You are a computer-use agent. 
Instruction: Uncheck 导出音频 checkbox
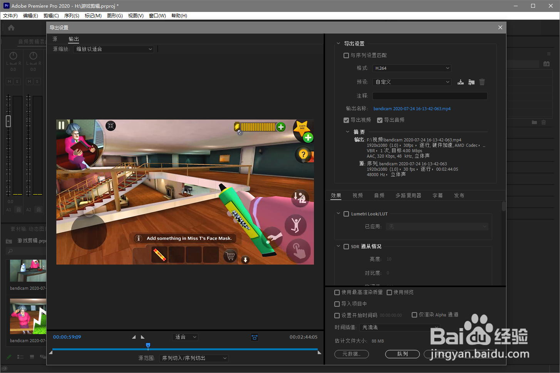pyautogui.click(x=380, y=120)
